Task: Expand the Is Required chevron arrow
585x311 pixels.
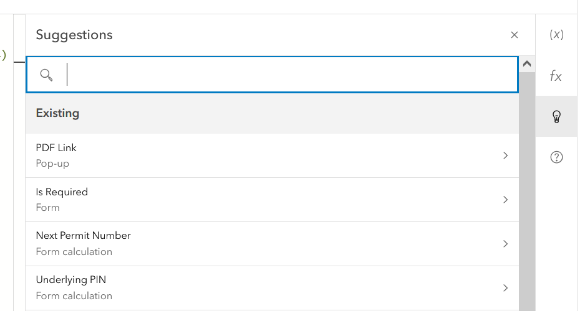Action: (x=505, y=200)
